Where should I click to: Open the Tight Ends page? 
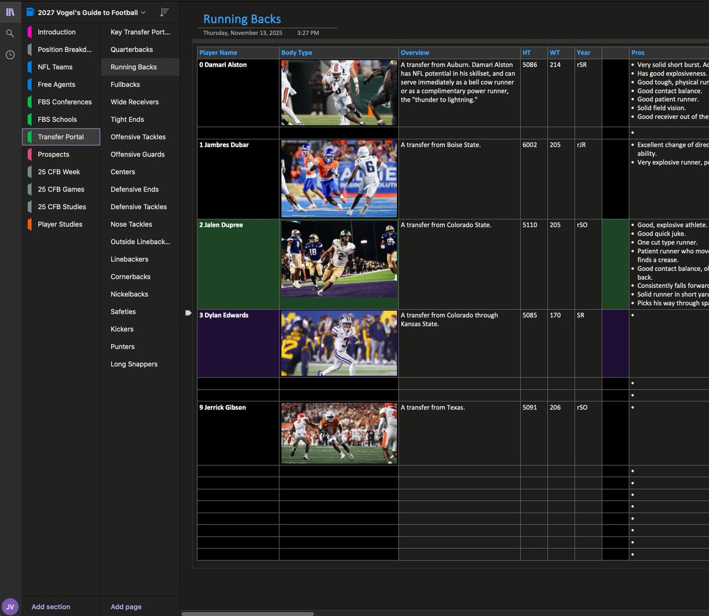pos(140,119)
